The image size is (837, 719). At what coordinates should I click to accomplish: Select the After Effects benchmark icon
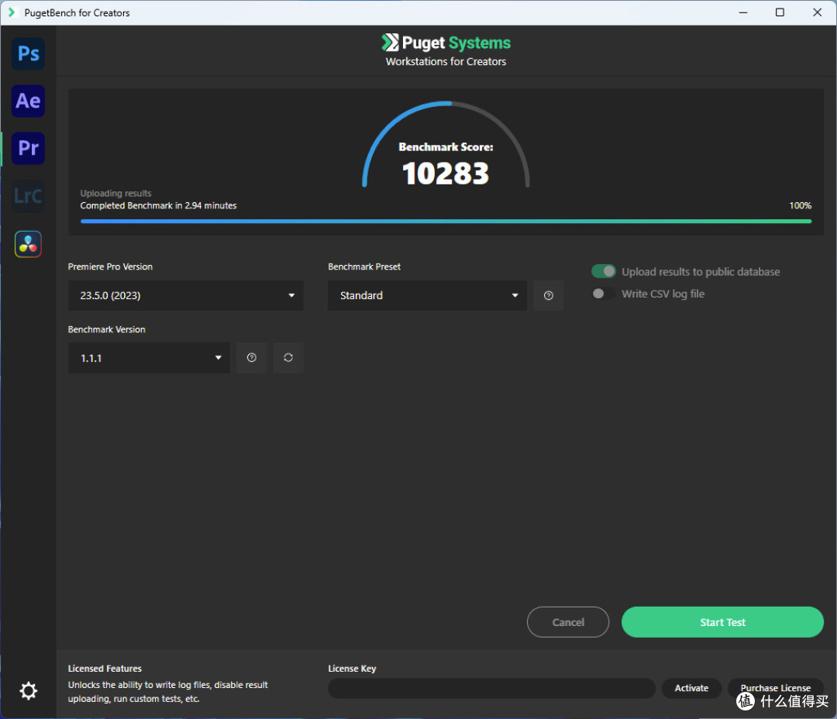coord(29,101)
